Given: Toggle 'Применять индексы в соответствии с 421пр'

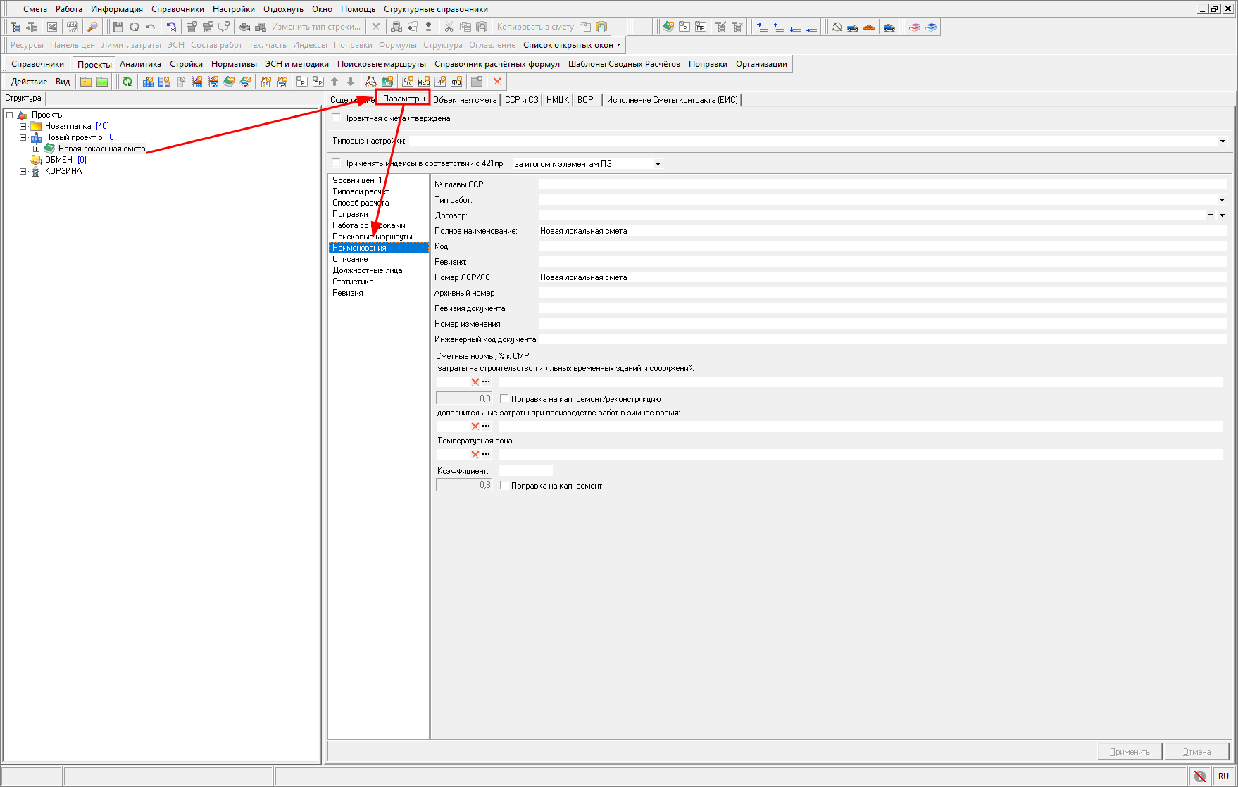Looking at the screenshot, I should (337, 163).
